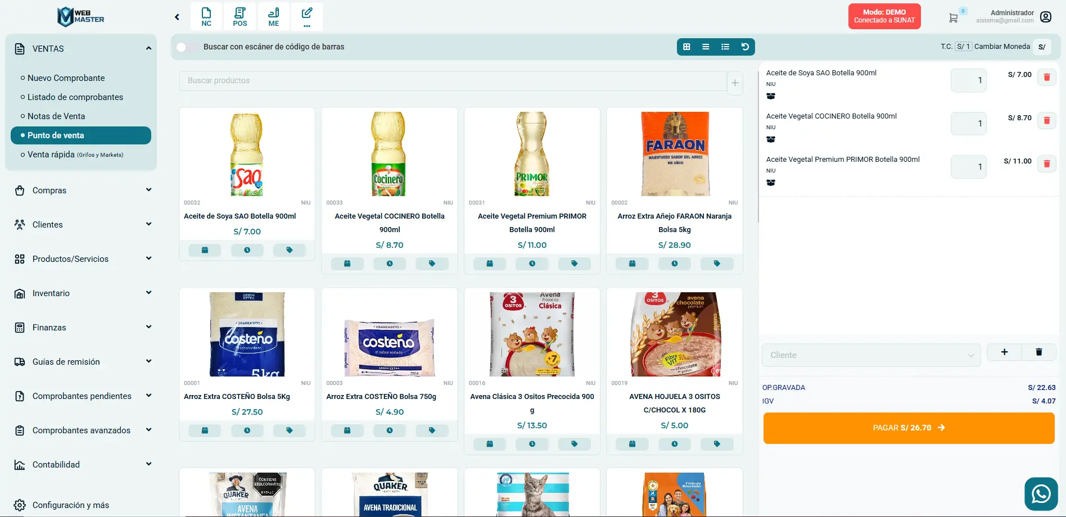Add product with plus button beside search
This screenshot has width=1066, height=517.
click(x=735, y=83)
